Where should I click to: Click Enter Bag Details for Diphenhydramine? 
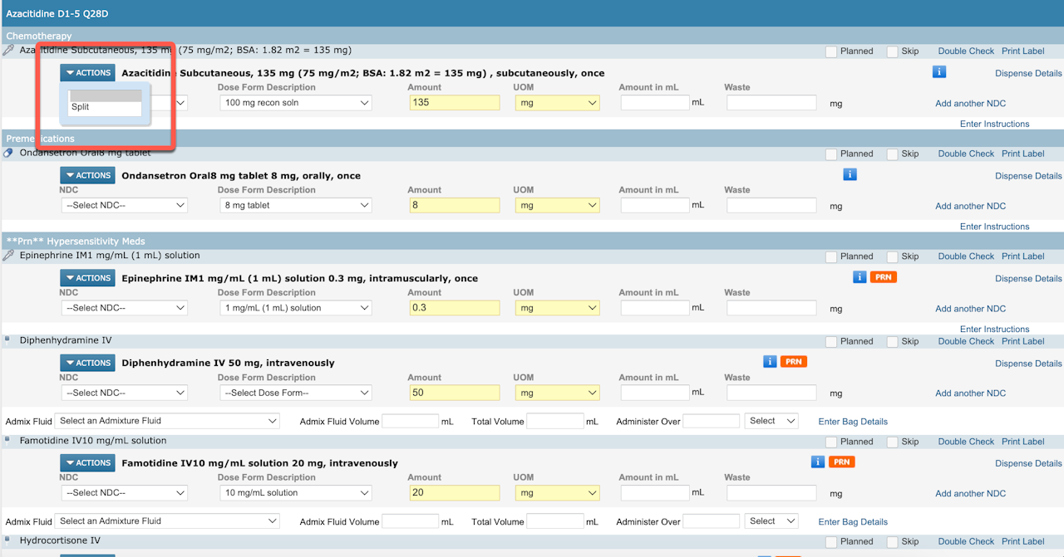tap(853, 422)
